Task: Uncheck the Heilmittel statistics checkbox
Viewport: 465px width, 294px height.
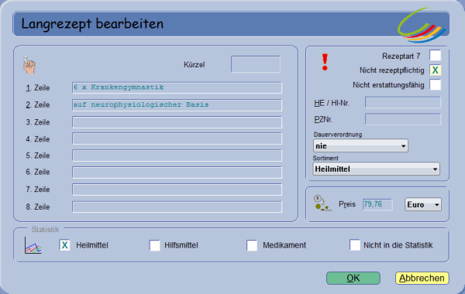Action: click(x=64, y=245)
